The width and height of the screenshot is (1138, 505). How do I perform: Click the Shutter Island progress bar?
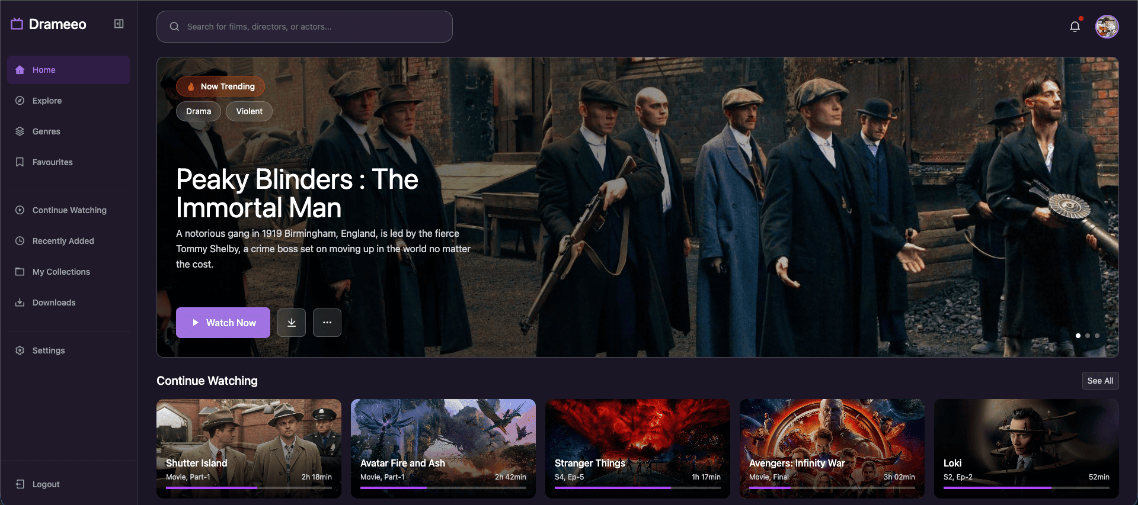tap(249, 488)
